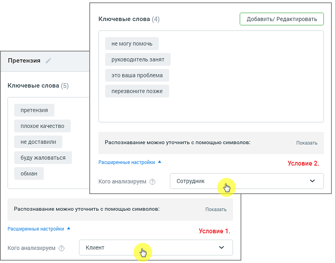Select the keyword chip 'буду жаловаться'
The width and height of the screenshot is (335, 263).
43,158
